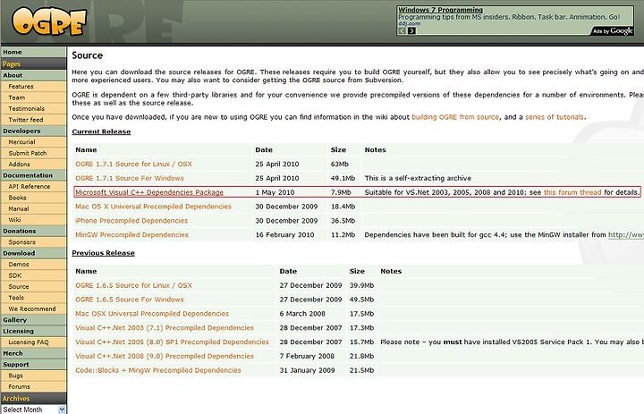Follow series of tutorials link
644x414 pixels.
tap(555, 117)
